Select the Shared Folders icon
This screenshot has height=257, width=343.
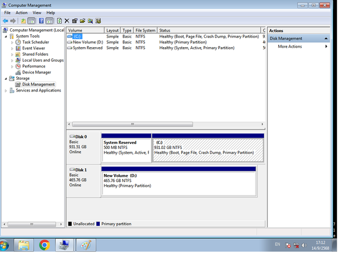click(x=18, y=55)
